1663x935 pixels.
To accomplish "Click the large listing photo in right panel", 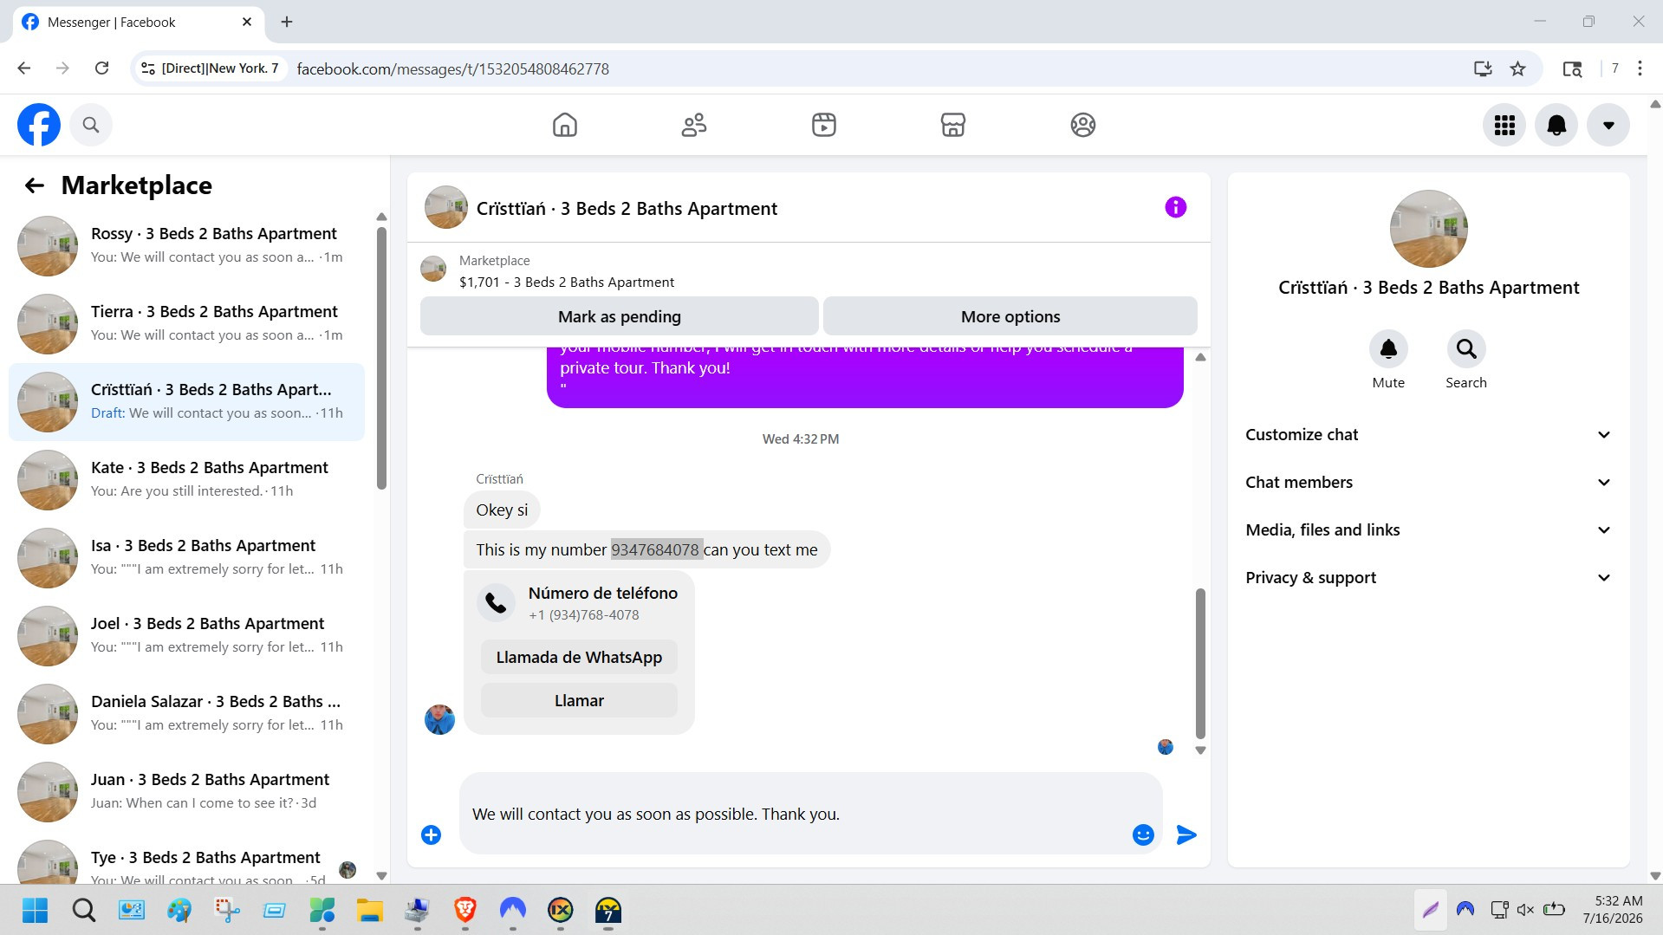I will 1428,229.
